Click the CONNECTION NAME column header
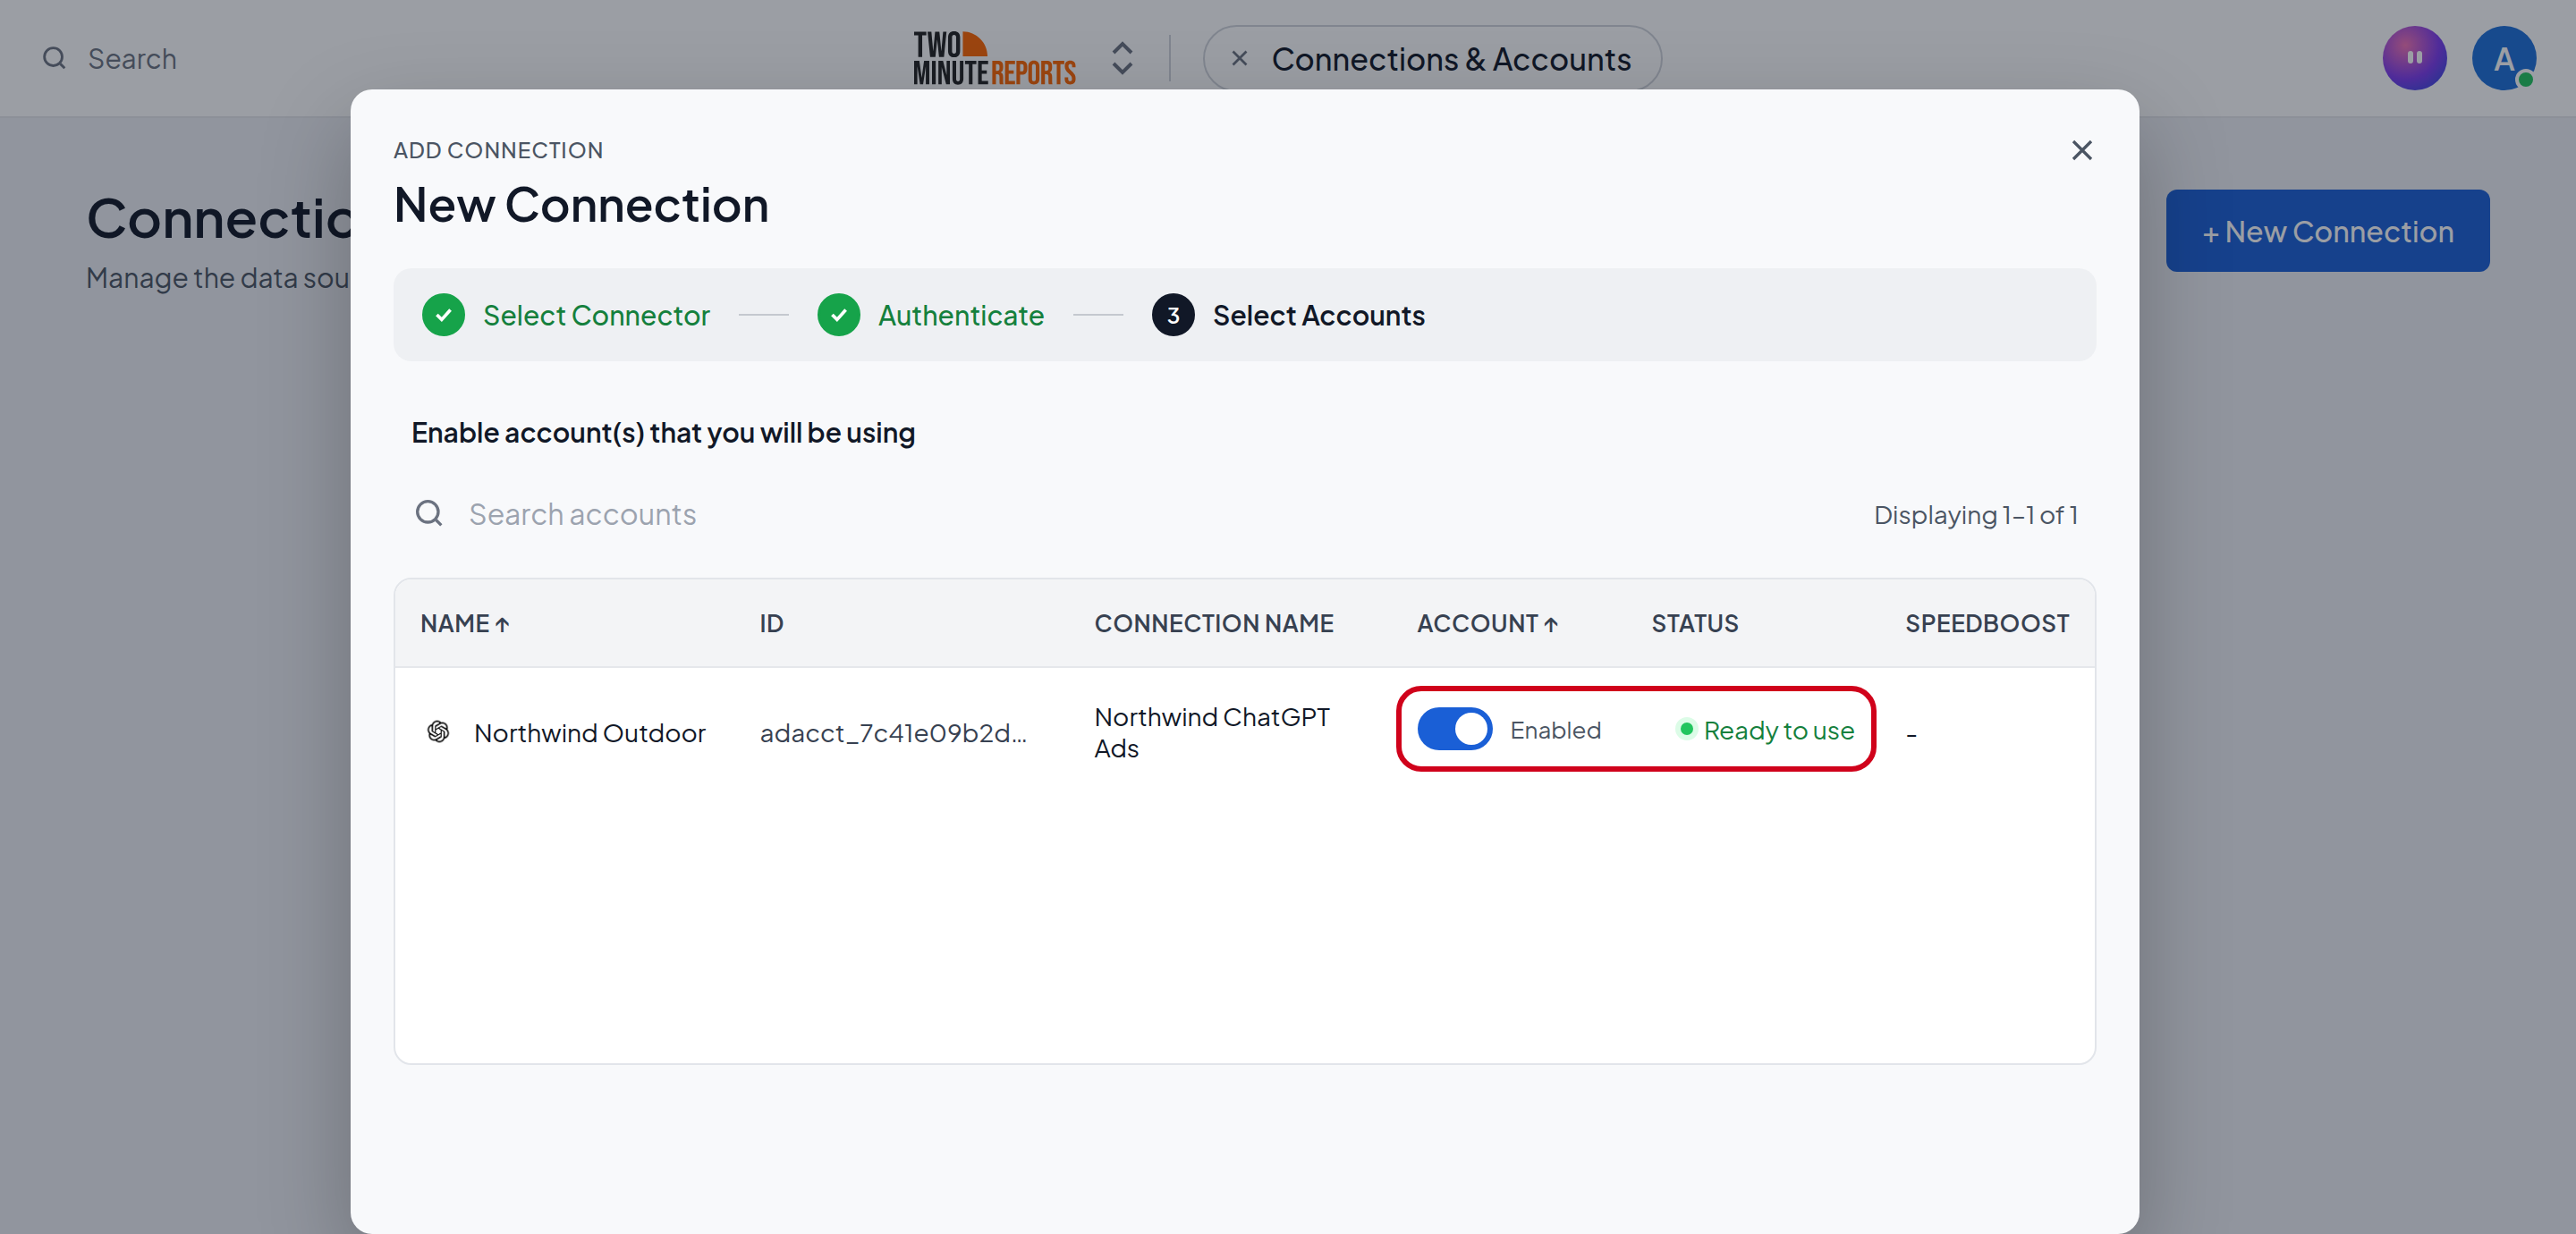 [x=1214, y=623]
